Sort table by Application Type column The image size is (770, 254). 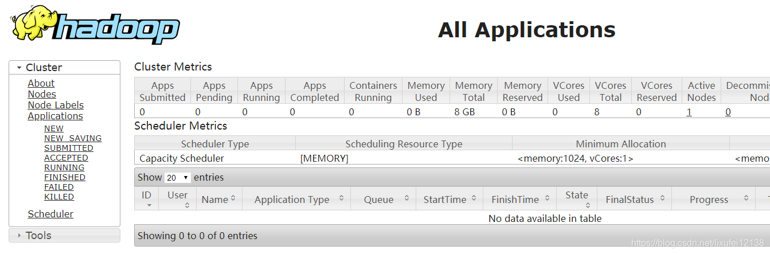coord(296,199)
